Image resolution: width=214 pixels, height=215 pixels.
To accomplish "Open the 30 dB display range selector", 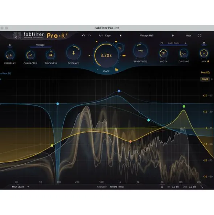I will coord(205,79).
